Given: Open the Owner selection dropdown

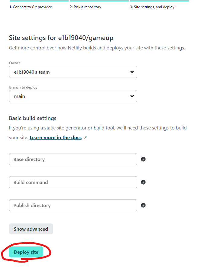Looking at the screenshot, I should [x=73, y=72].
